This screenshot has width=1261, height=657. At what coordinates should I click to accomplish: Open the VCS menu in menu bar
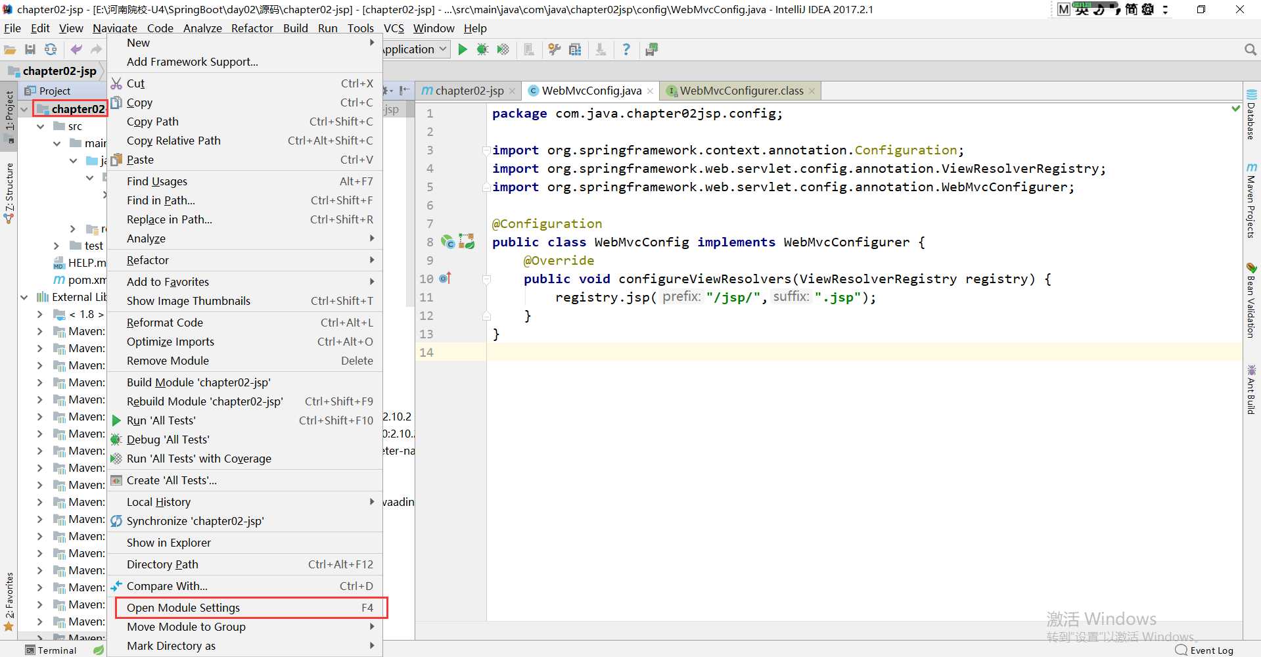click(394, 28)
